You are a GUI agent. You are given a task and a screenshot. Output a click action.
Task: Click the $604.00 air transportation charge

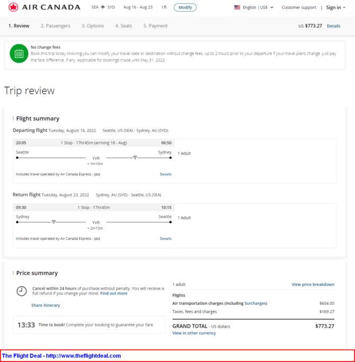pos(327,303)
